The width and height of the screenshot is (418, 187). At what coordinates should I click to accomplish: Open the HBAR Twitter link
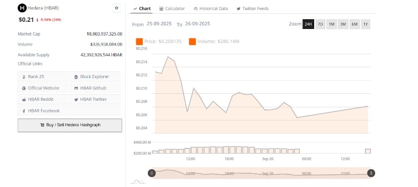pos(95,99)
